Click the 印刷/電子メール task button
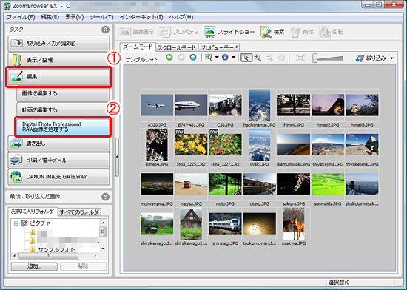 tap(58, 160)
